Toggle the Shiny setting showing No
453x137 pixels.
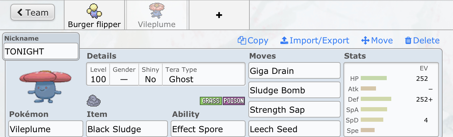(x=151, y=74)
